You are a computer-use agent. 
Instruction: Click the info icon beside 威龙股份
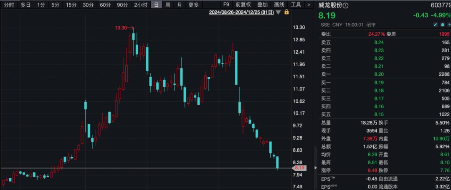point(345,5)
